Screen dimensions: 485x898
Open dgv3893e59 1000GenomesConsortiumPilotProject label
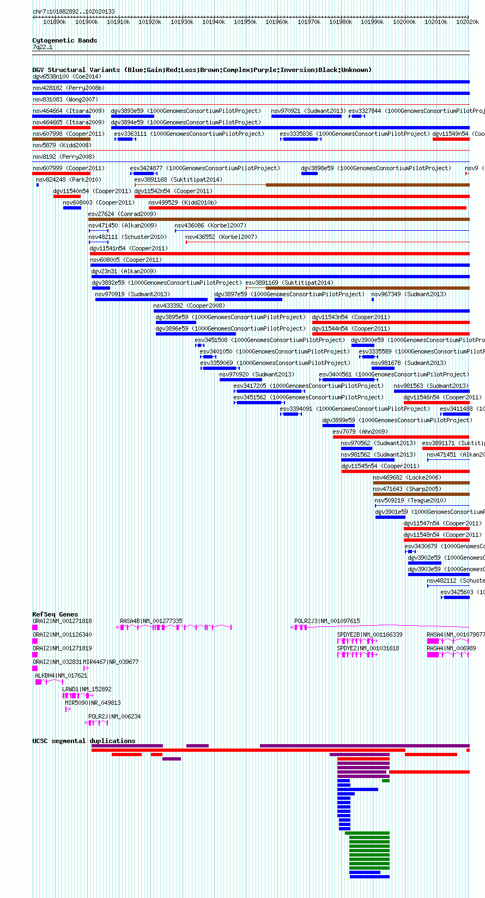pos(186,111)
